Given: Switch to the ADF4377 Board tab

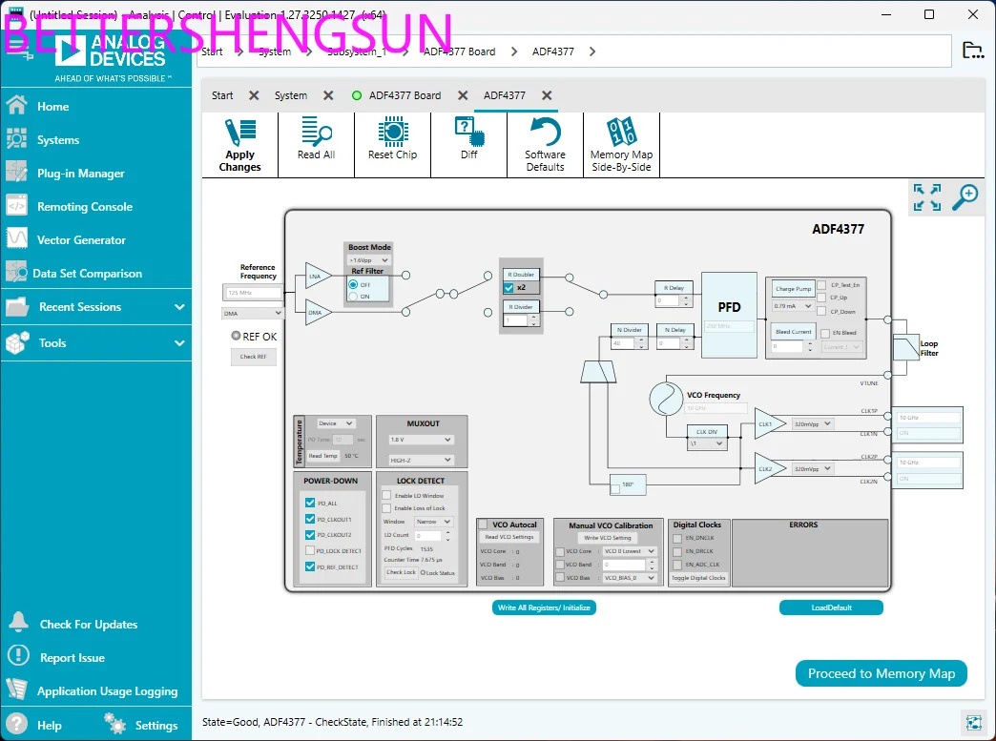Looking at the screenshot, I should pos(405,95).
